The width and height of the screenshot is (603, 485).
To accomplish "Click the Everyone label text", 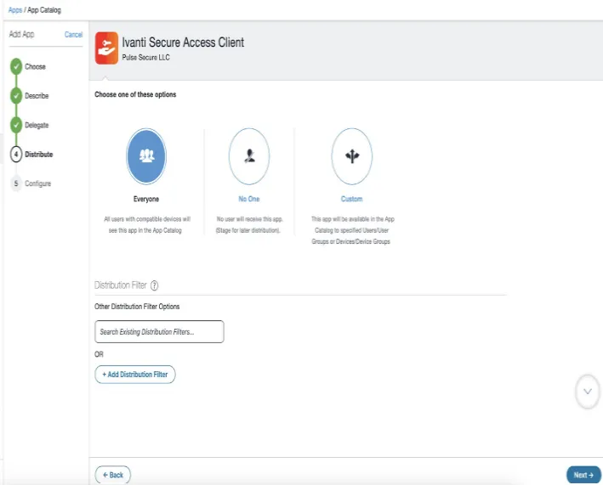I will pos(146,199).
